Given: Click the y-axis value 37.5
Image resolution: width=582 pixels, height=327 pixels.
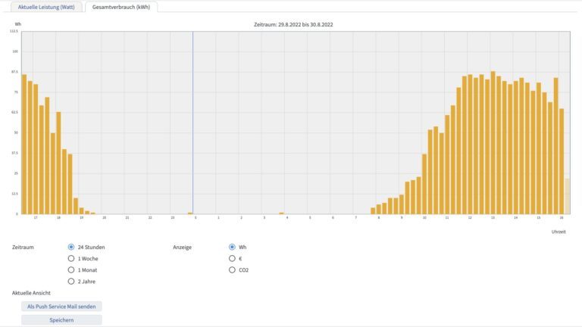Looking at the screenshot, I should tap(15, 153).
